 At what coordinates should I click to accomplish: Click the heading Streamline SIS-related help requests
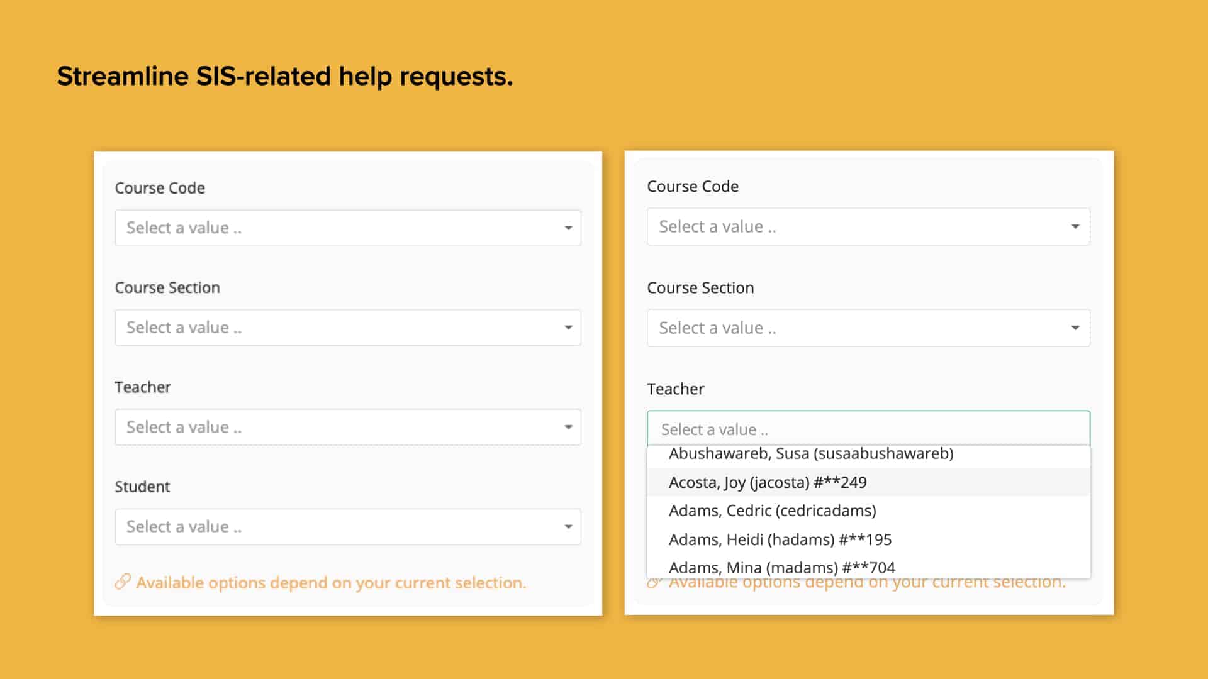pos(285,75)
